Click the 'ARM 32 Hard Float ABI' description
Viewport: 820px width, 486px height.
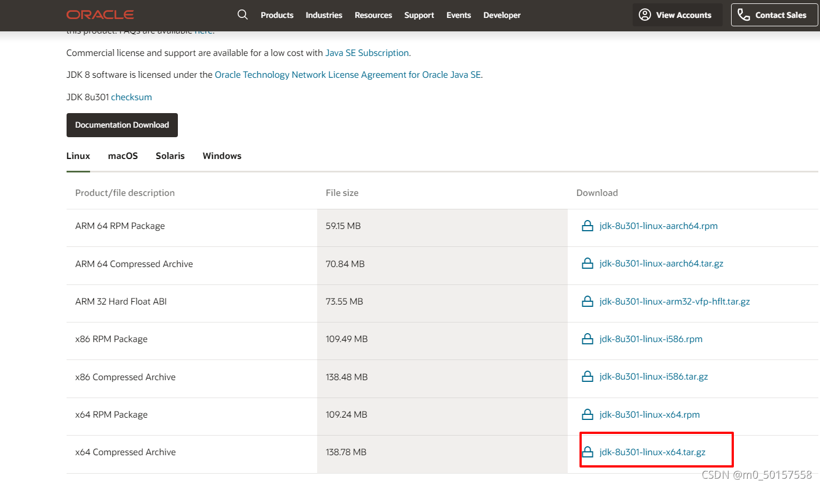(x=121, y=301)
